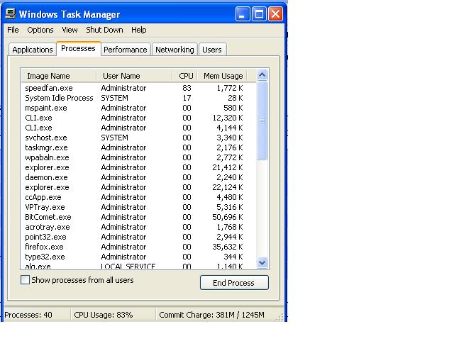Switch to the Applications tab
The width and height of the screenshot is (454, 363).
click(x=33, y=50)
